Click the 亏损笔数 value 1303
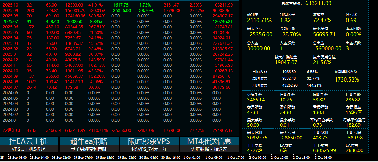The width and height of the screenshot is (378, 162). [318, 112]
